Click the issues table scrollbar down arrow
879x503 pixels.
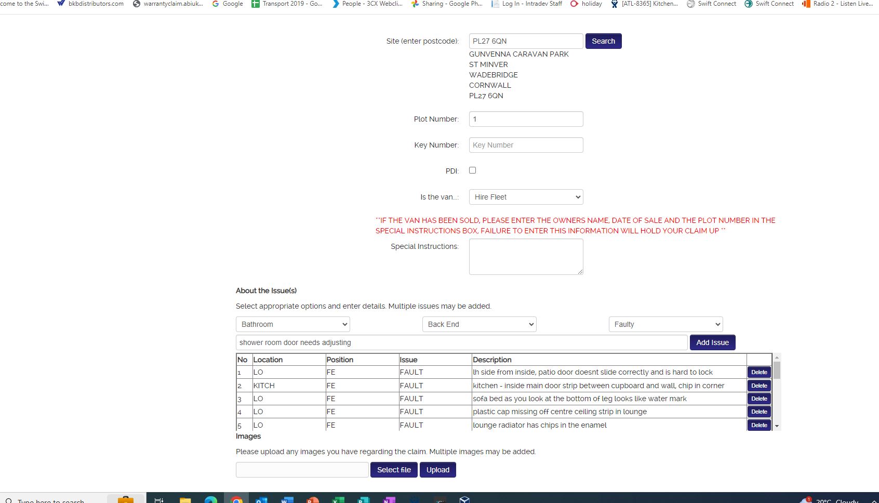point(777,426)
